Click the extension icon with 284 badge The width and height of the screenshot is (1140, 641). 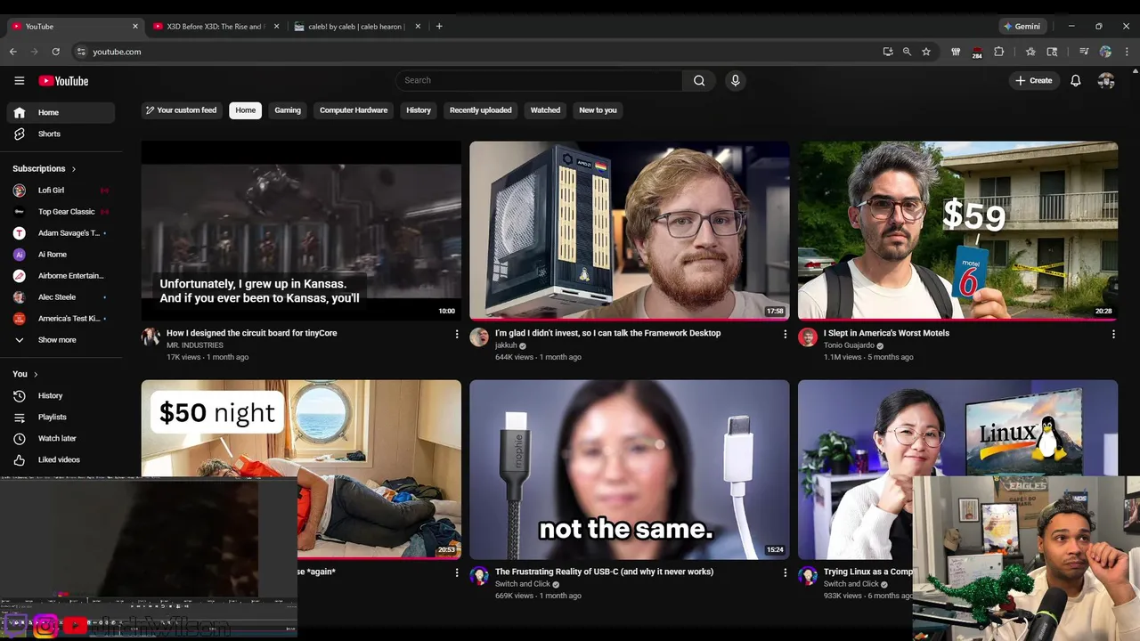(977, 53)
